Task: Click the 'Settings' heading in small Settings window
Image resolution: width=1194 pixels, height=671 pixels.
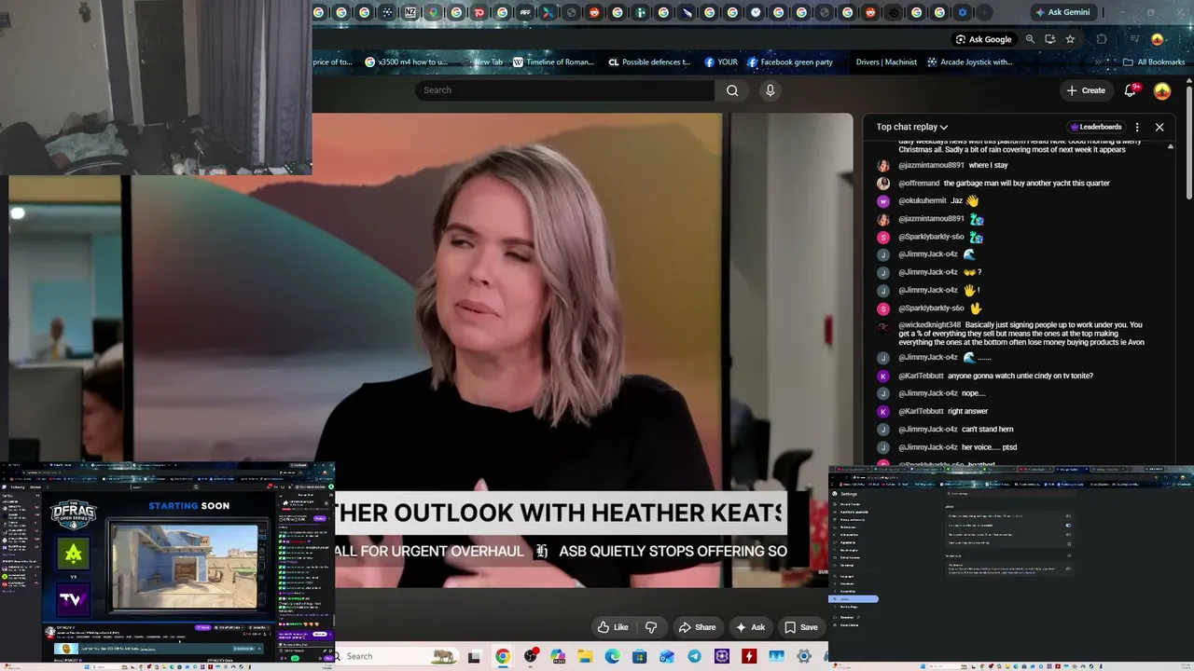Action: point(849,494)
